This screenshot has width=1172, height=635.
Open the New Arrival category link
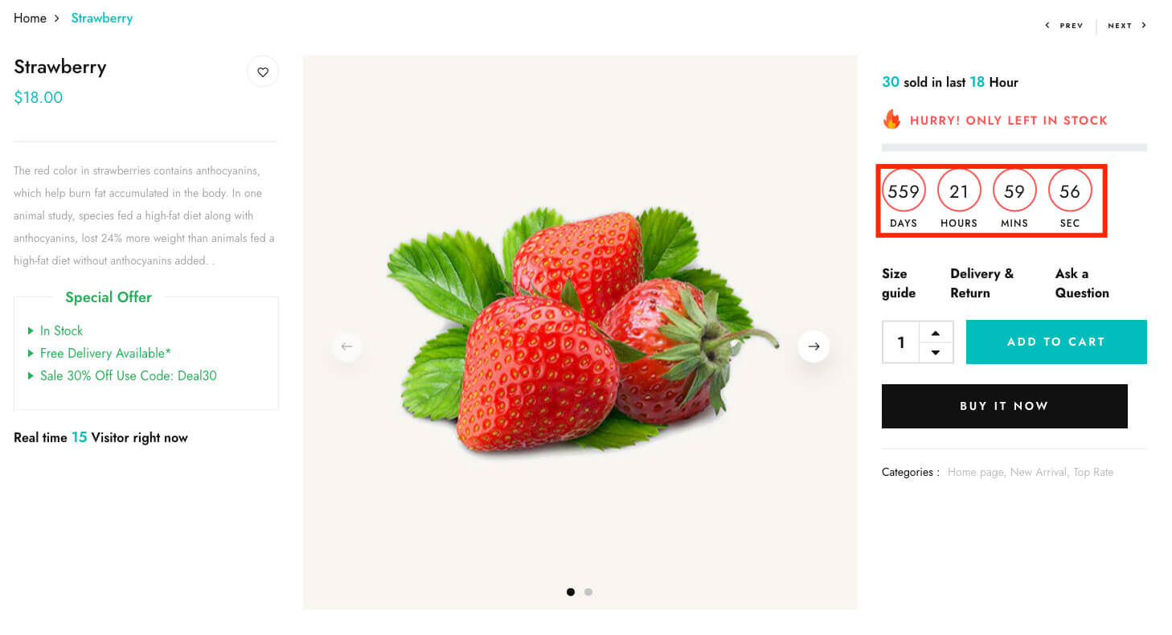[1038, 473]
